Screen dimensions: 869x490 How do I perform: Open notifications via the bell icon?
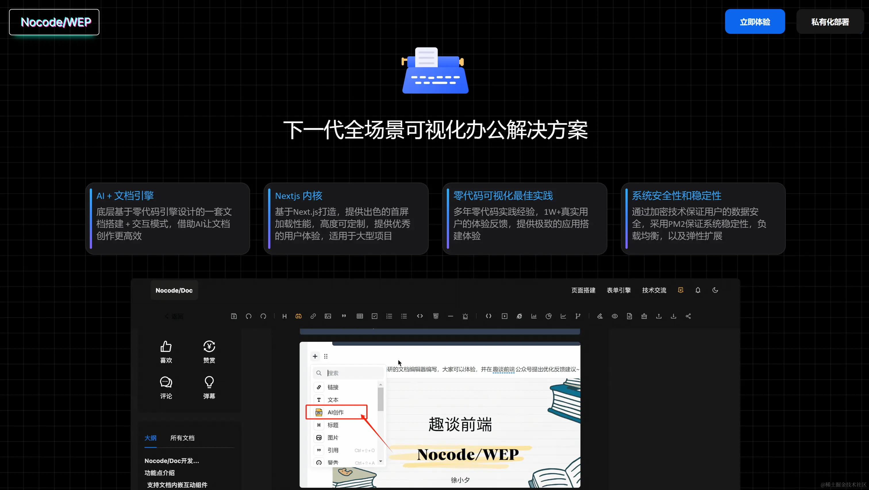[698, 290]
